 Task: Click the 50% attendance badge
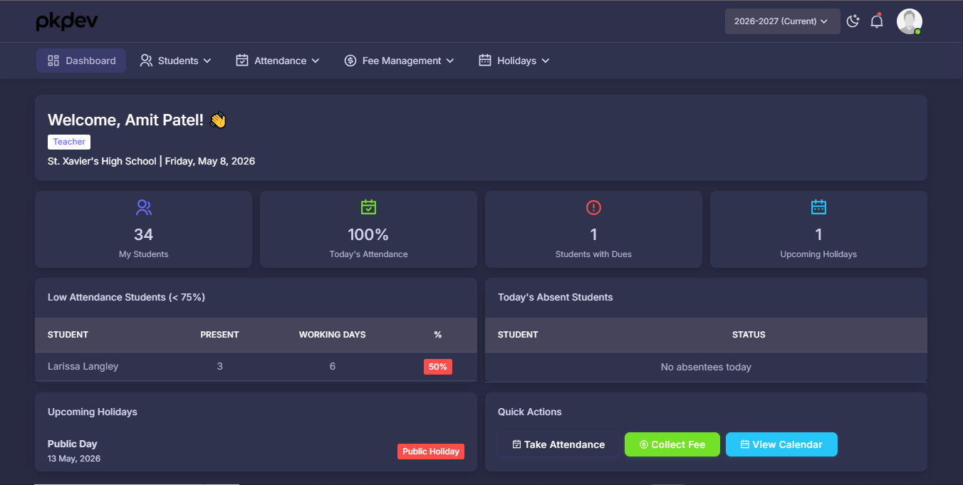pyautogui.click(x=438, y=367)
